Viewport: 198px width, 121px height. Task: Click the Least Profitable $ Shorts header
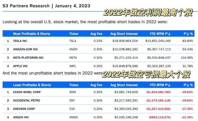(x=32, y=85)
